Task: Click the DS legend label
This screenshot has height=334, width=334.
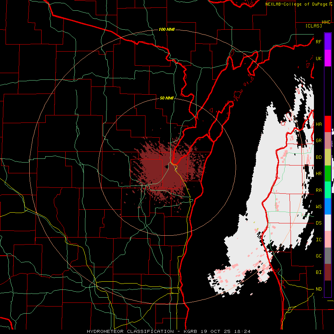Action: [318, 223]
